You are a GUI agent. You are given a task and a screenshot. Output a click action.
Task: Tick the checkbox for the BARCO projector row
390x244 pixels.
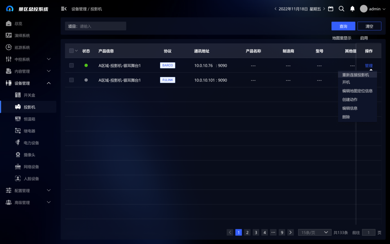71,65
